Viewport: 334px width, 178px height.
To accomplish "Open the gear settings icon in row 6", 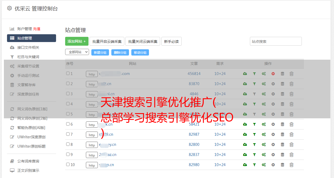I will (x=264, y=124).
